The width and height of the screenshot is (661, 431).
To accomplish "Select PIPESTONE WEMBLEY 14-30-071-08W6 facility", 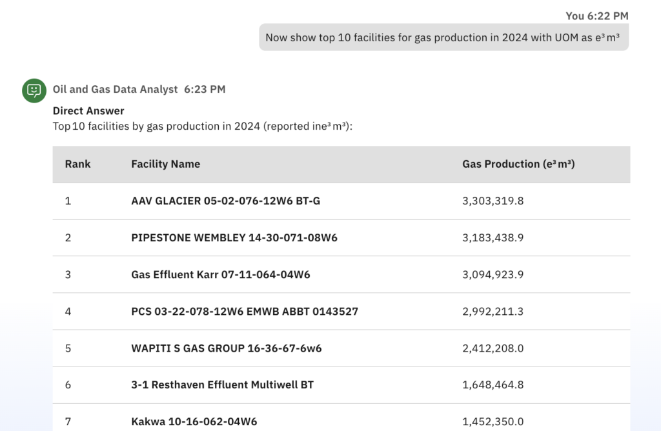I will tap(234, 237).
